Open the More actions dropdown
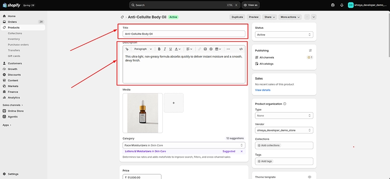The height and width of the screenshot is (179, 390). point(290,17)
